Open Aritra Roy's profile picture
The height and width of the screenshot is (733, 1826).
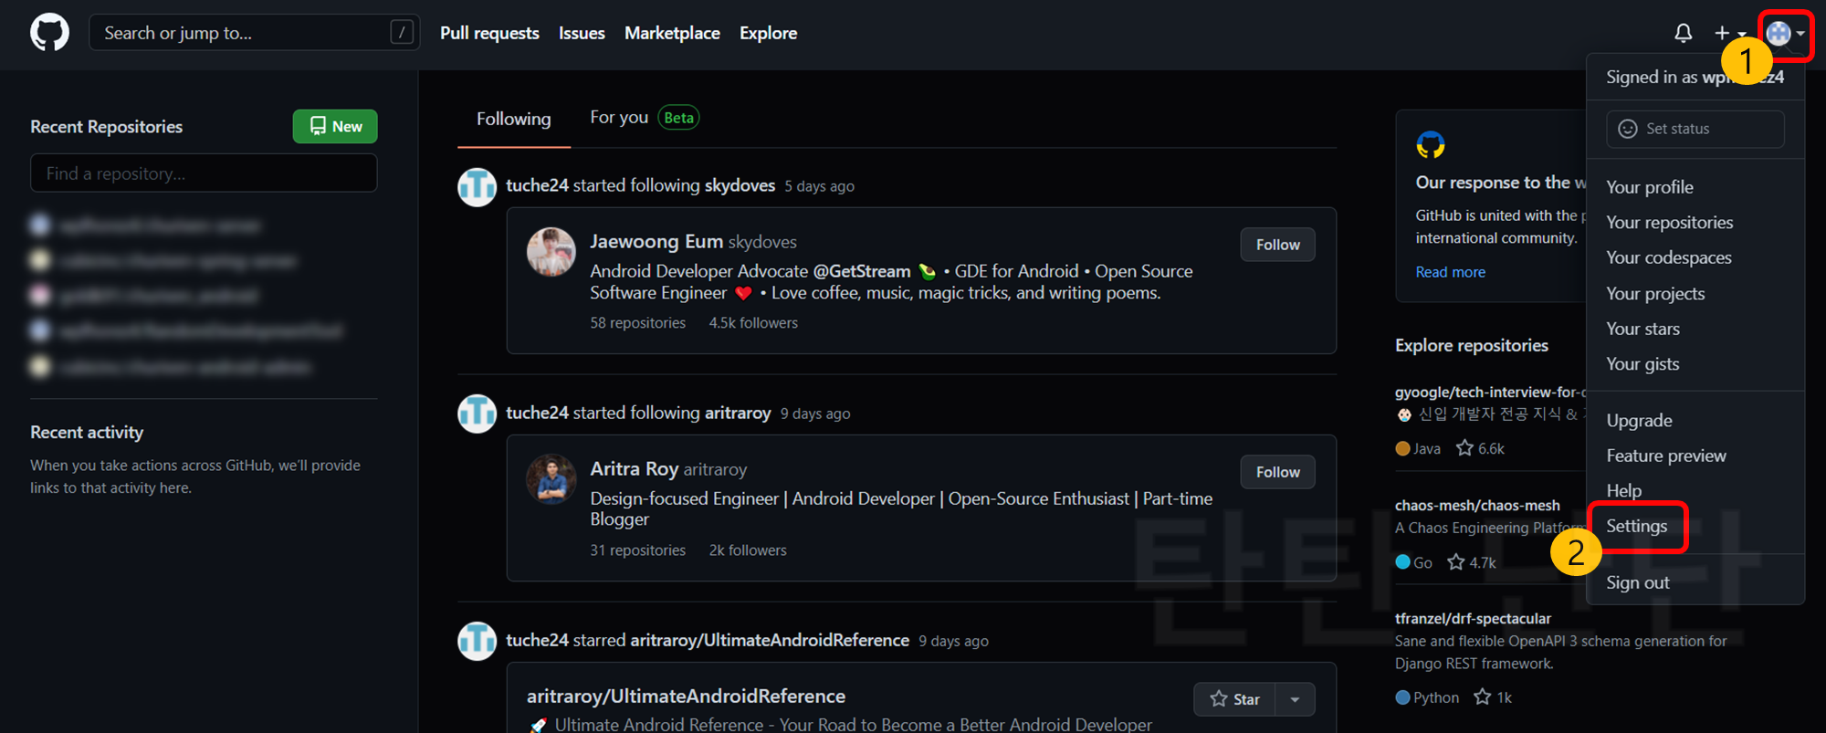(551, 479)
